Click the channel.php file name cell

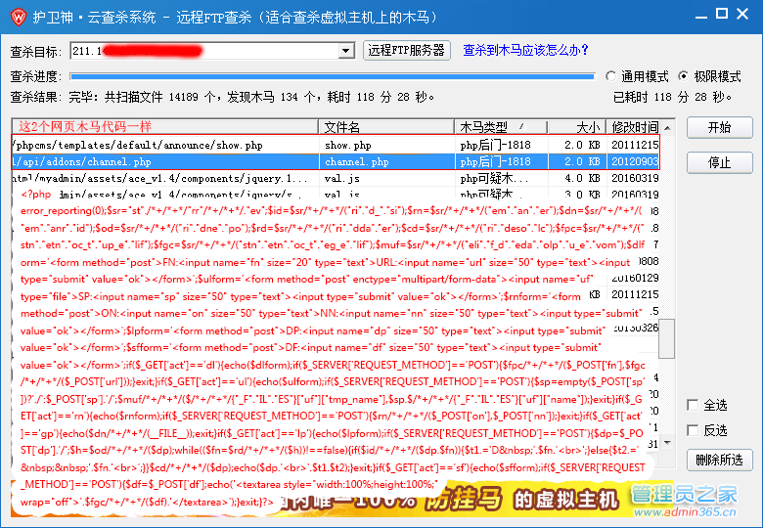point(356,161)
